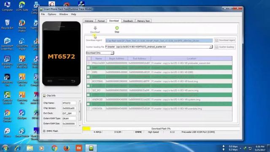This screenshot has height=152, width=270.
Task: Open the Download Only mode dropdown
Action: [112, 53]
